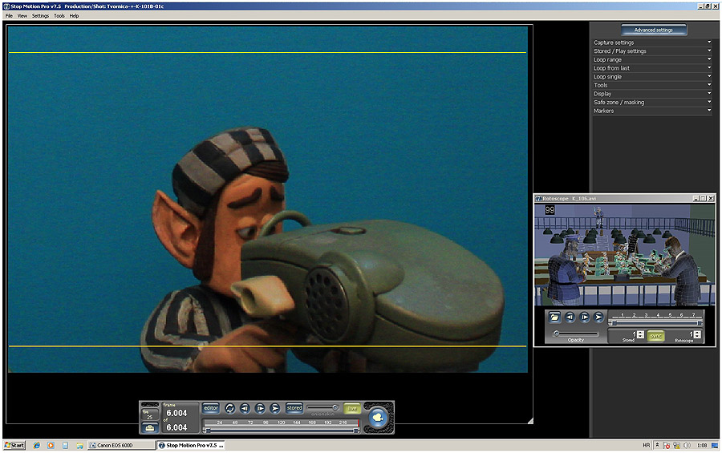The image size is (722, 453).
Task: Click the Windows Start button
Action: (14, 445)
